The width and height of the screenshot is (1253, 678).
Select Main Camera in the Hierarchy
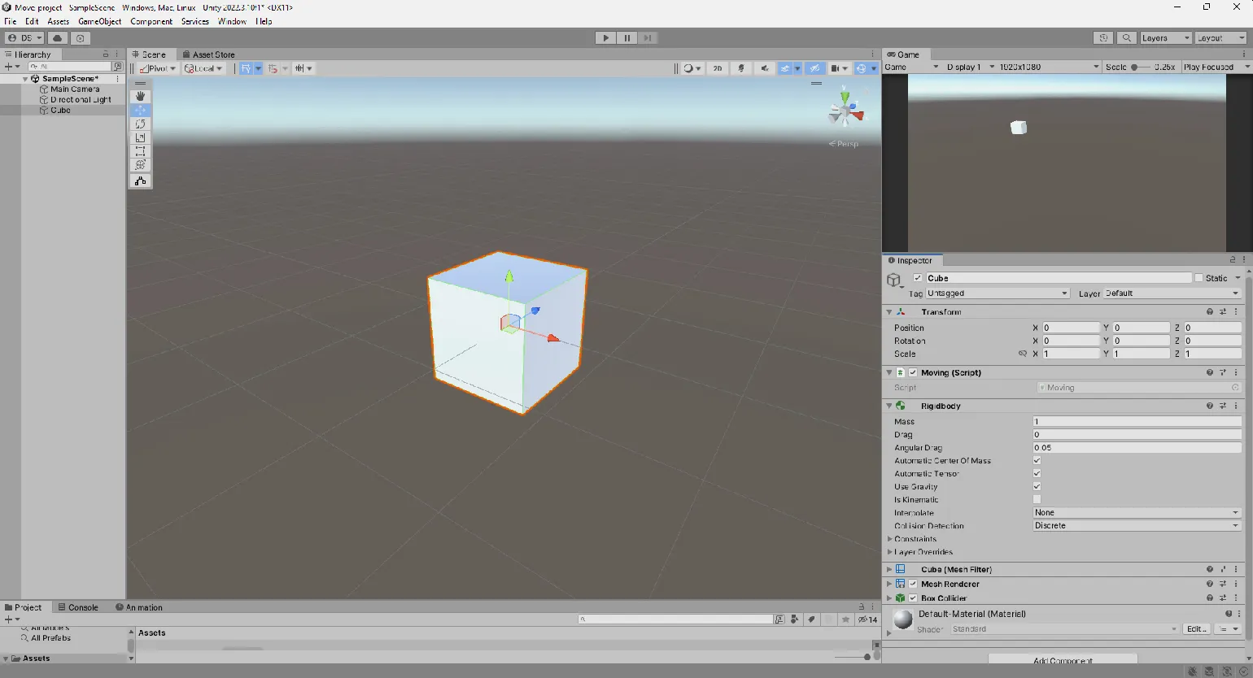[75, 89]
